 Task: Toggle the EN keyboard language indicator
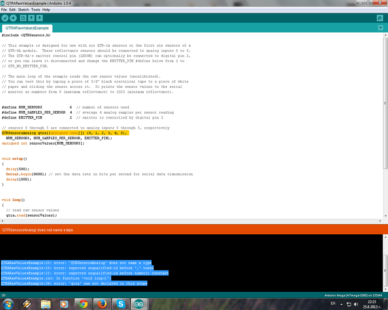coord(333,304)
